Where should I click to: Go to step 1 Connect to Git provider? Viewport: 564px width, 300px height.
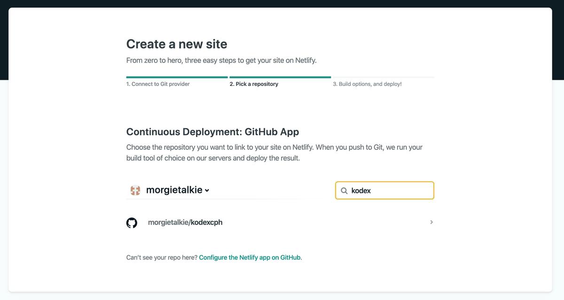(158, 84)
